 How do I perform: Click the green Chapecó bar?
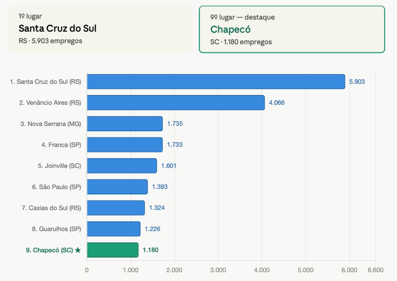(x=113, y=250)
